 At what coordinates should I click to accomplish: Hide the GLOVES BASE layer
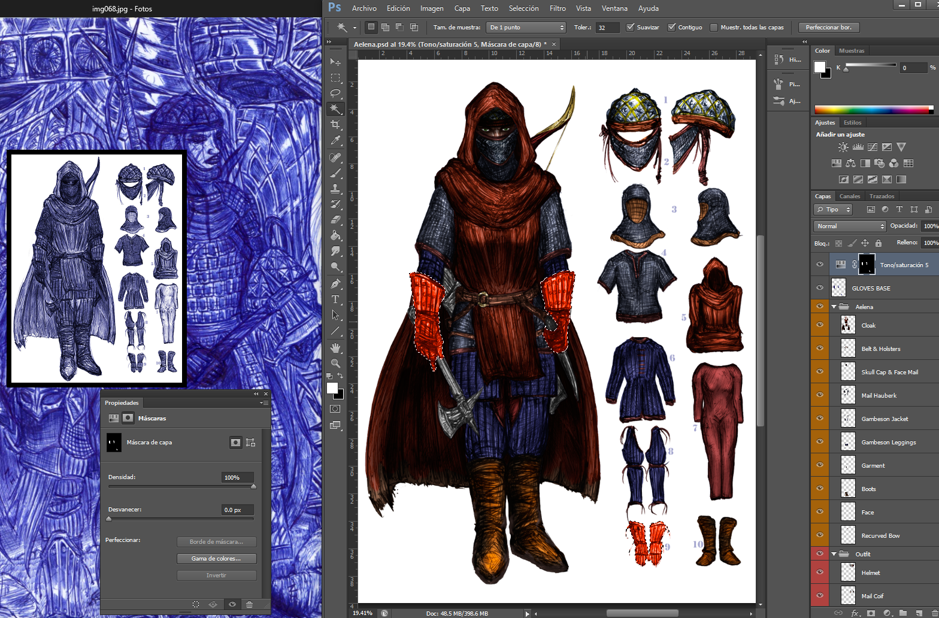click(x=820, y=287)
